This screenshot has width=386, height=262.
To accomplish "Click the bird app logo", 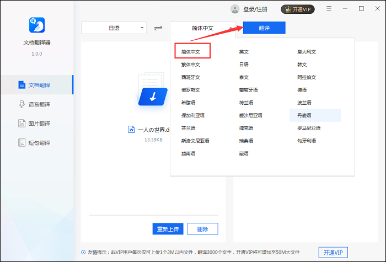I will [x=37, y=25].
